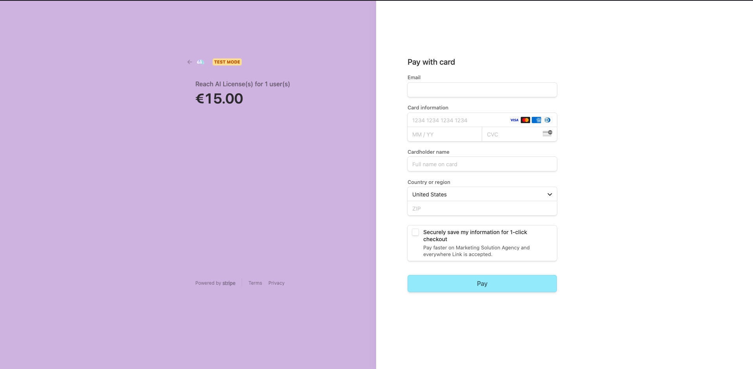Click the back arrow icon
This screenshot has height=369, width=753.
tap(190, 62)
